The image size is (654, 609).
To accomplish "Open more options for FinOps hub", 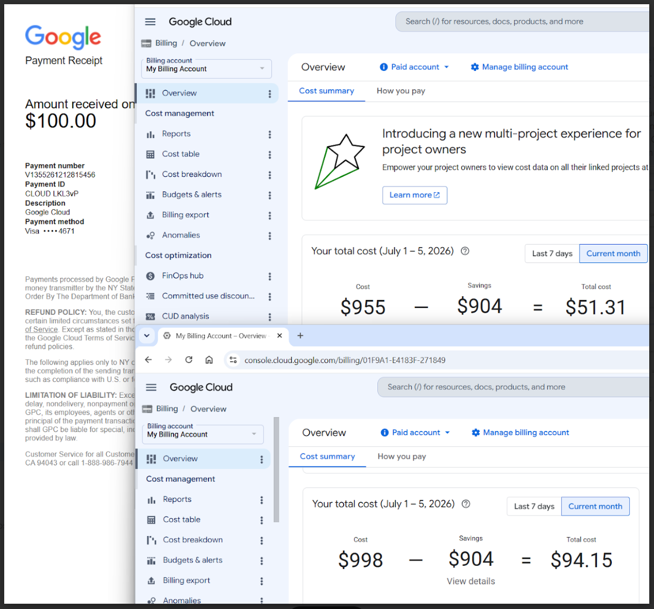I will pos(270,276).
